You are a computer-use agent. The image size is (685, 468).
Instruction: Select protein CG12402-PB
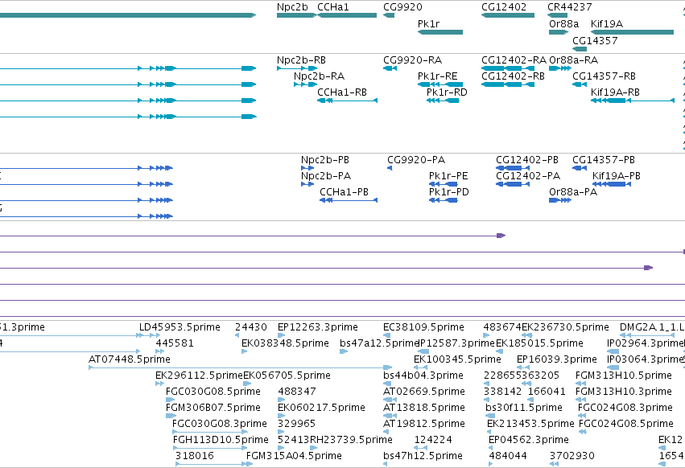point(513,167)
